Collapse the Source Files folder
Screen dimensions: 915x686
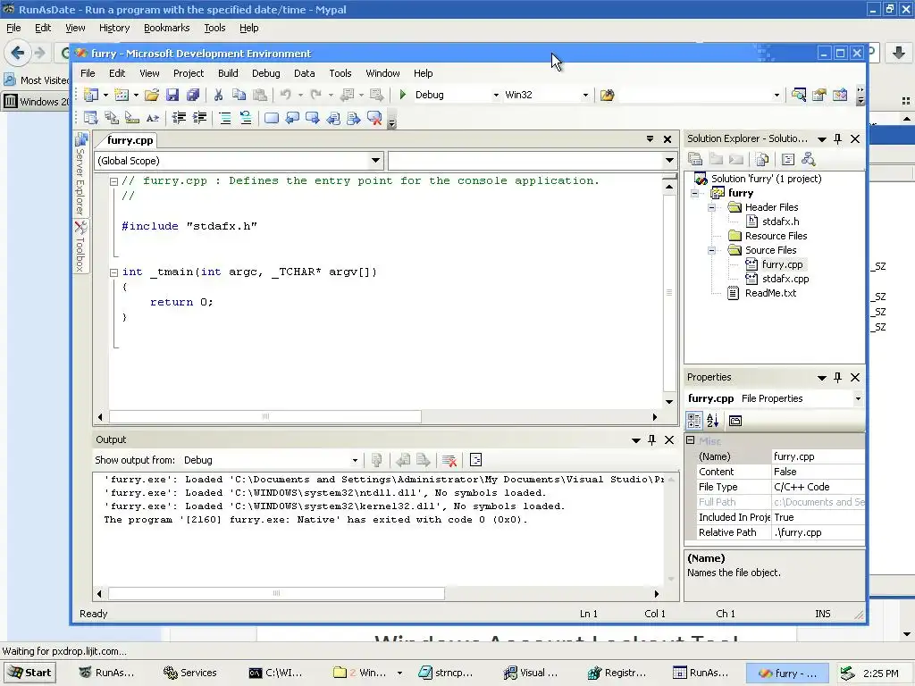pos(711,251)
